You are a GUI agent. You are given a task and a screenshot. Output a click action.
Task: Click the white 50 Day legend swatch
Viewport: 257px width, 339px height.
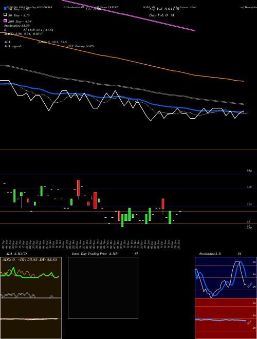tap(5, 15)
